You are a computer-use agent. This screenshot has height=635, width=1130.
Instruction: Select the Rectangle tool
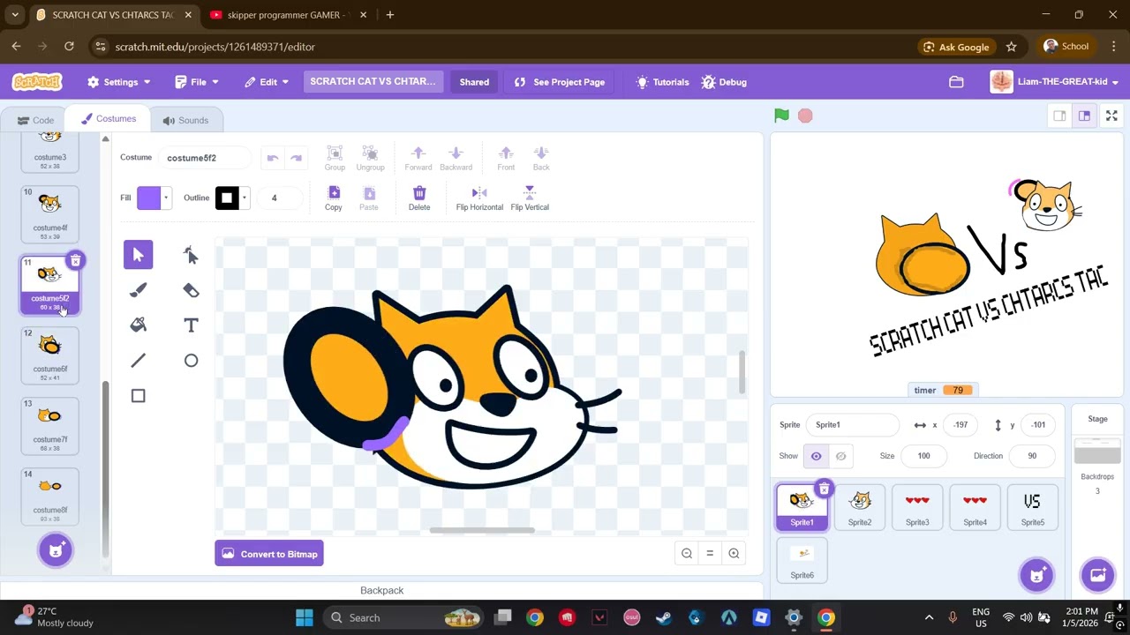[138, 396]
